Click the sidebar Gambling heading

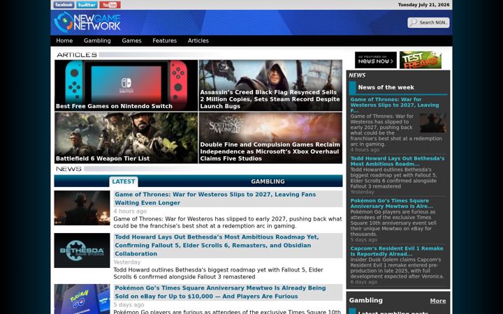[365, 301]
